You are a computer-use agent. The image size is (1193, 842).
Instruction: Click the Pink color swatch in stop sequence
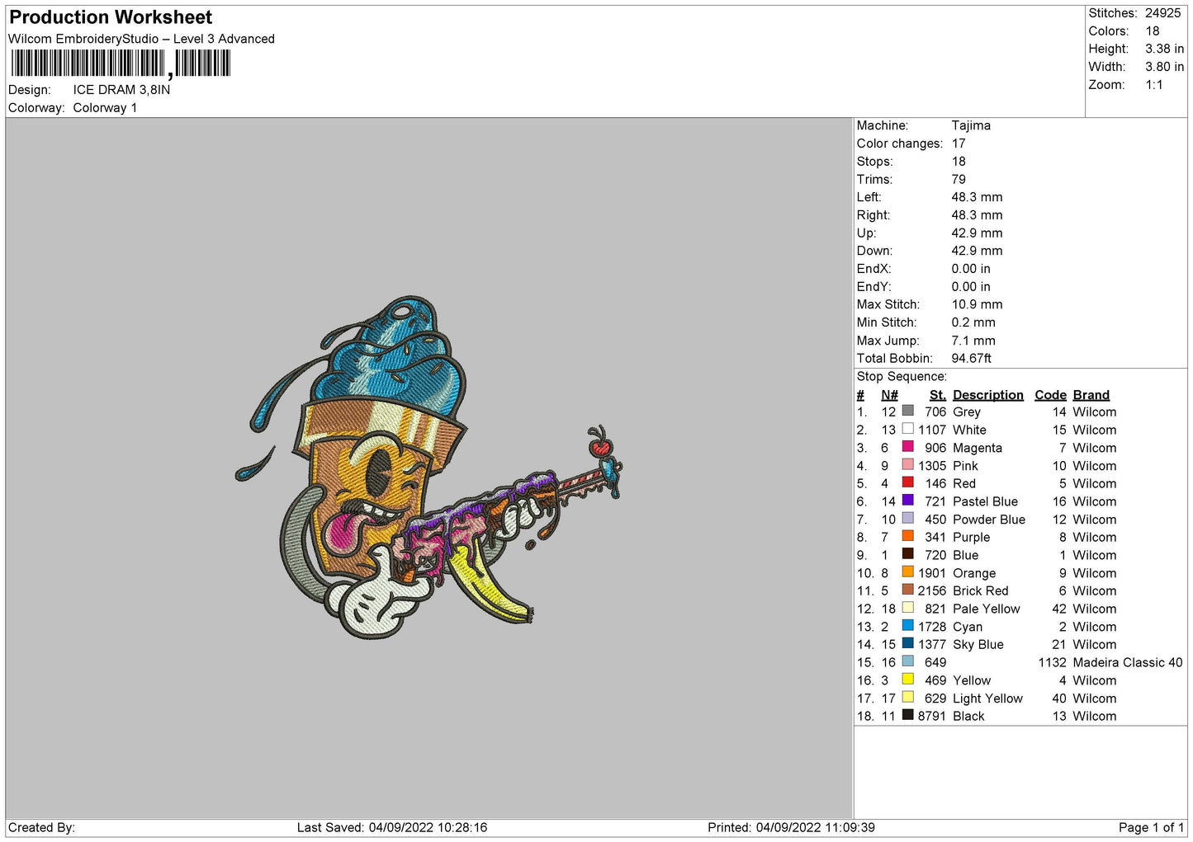click(908, 465)
